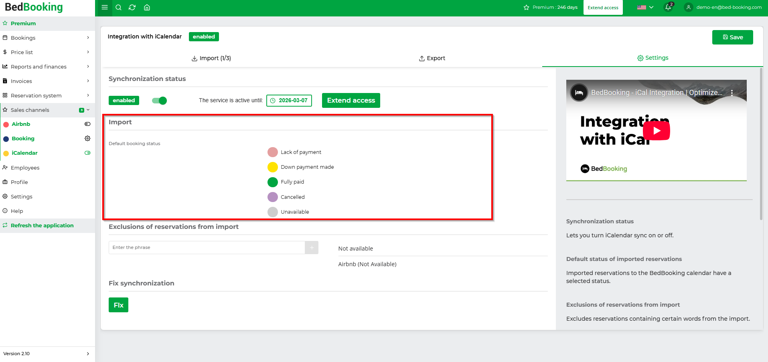Image resolution: width=768 pixels, height=362 pixels.
Task: Play the iCal integration video
Action: 657,131
